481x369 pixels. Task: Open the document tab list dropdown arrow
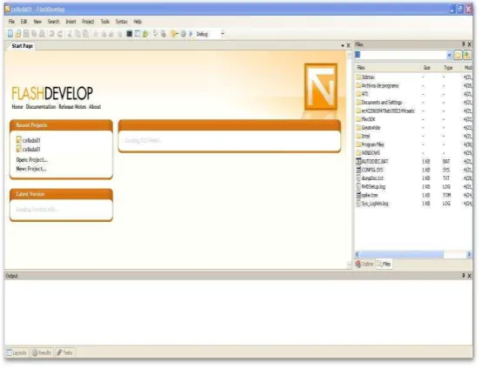(343, 45)
